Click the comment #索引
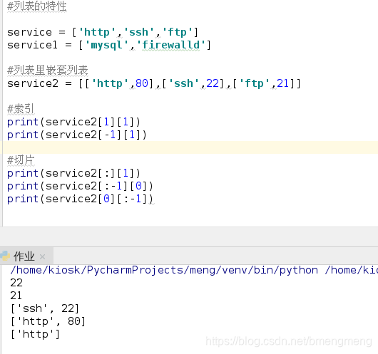The width and height of the screenshot is (378, 354). pyautogui.click(x=21, y=109)
